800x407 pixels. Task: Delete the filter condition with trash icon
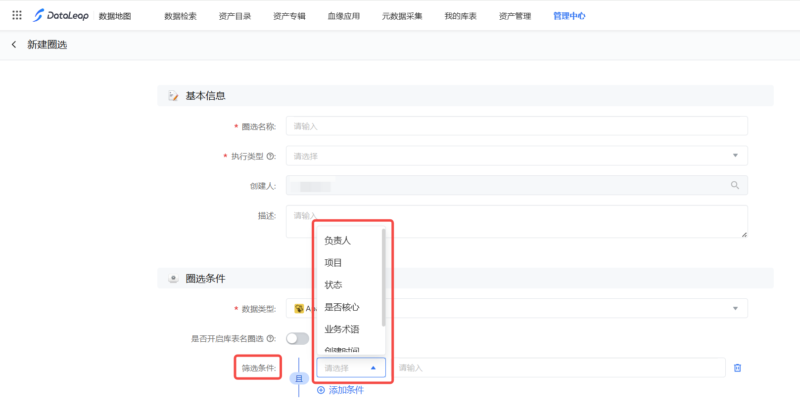(x=738, y=367)
